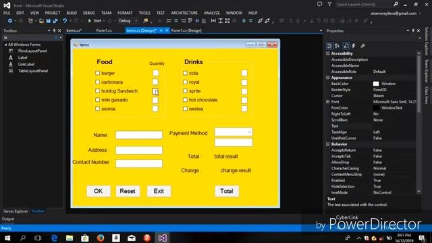Switch to the Form1.cs code tab
432x243 pixels.
104,30
